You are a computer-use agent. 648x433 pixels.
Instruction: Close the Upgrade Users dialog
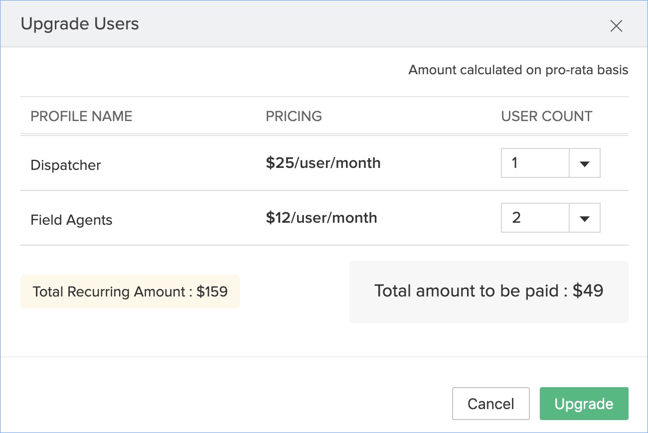click(x=616, y=26)
